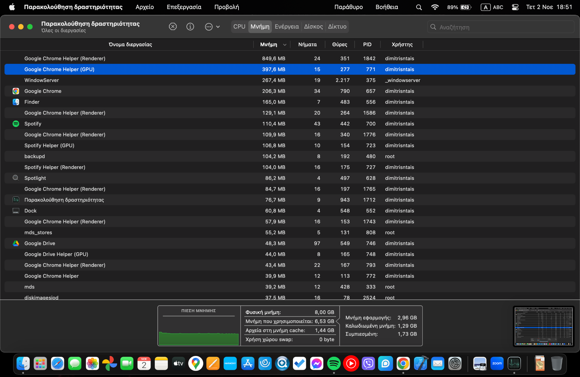This screenshot has height=377, width=580.
Task: Switch to the CPU tab
Action: [x=239, y=26]
